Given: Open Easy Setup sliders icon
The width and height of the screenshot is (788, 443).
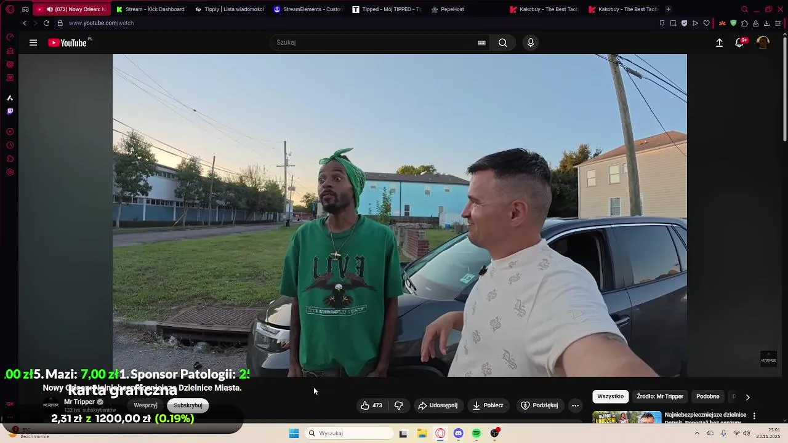Looking at the screenshot, I should coord(778,23).
